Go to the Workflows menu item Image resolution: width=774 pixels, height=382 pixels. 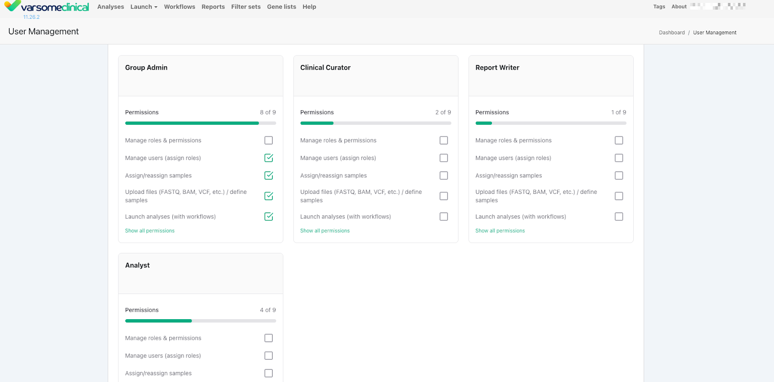tap(179, 7)
